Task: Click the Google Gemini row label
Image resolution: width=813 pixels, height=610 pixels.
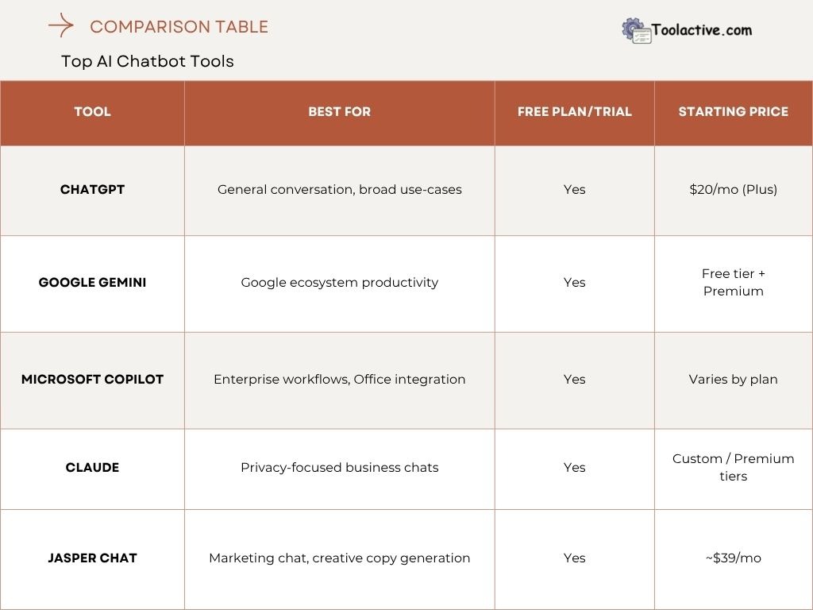Action: click(x=92, y=283)
